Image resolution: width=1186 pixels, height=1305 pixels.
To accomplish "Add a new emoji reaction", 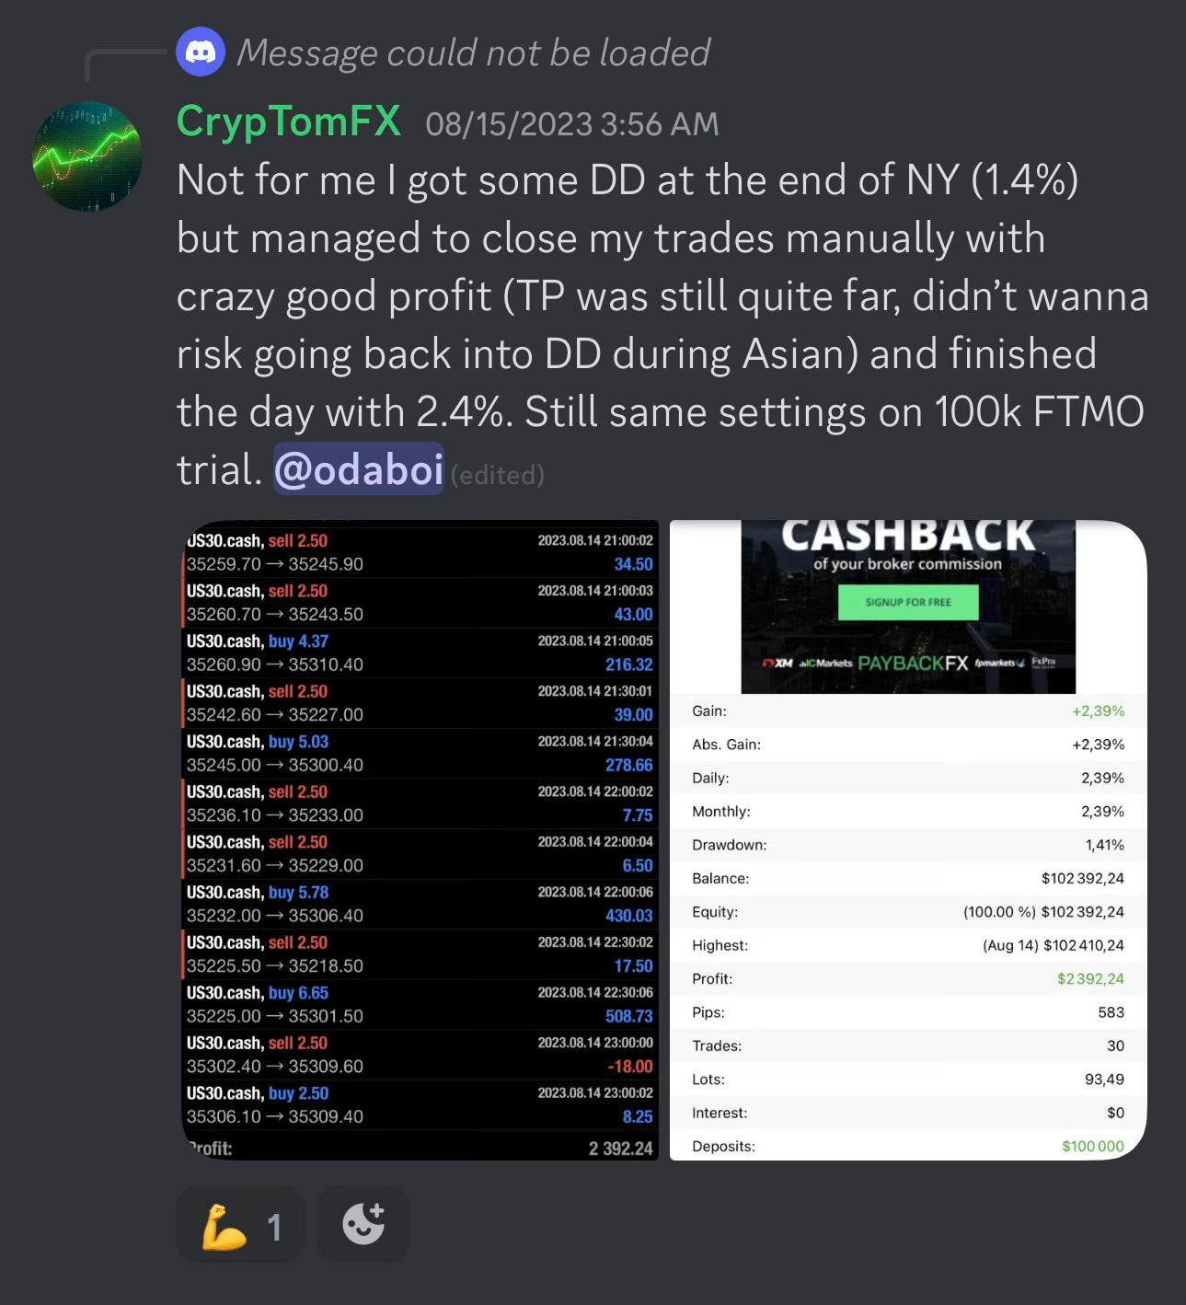I will (363, 1224).
